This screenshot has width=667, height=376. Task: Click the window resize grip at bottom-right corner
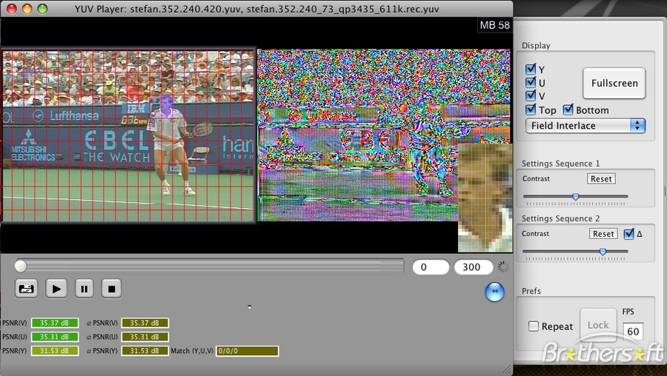pos(507,370)
